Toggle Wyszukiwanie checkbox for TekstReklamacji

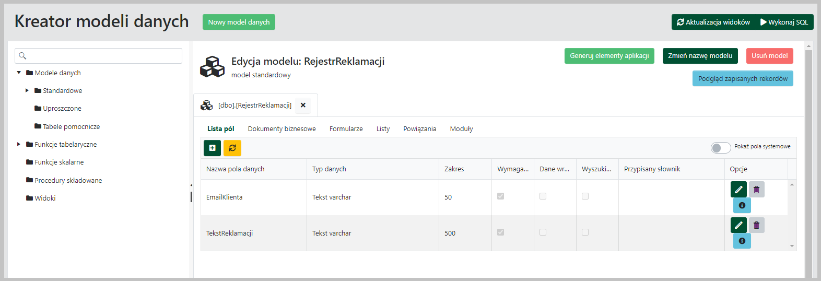pos(585,232)
